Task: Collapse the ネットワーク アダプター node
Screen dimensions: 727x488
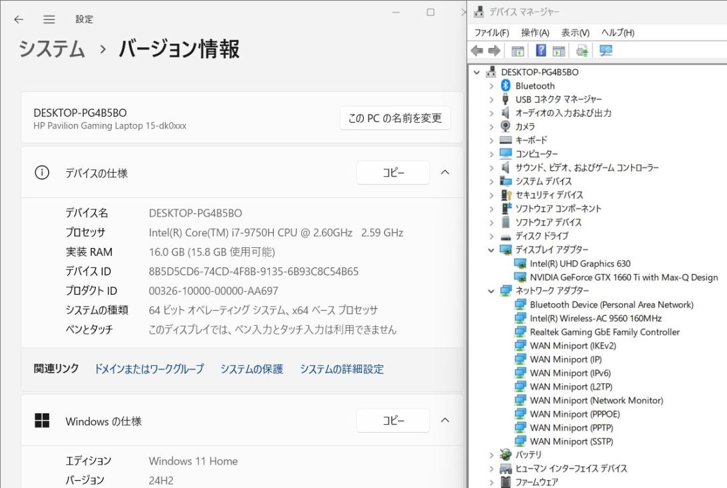Action: [492, 291]
